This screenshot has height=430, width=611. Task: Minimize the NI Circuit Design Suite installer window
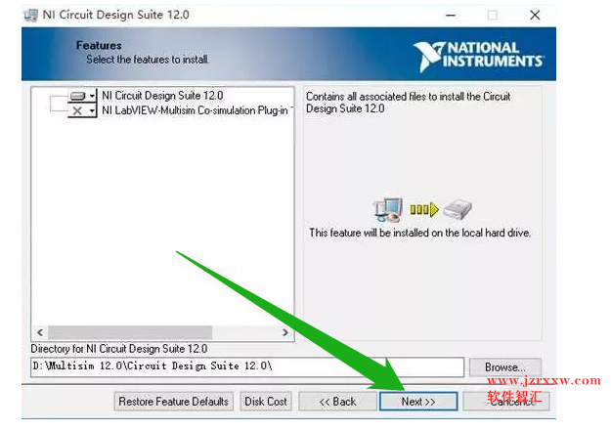pyautogui.click(x=451, y=16)
